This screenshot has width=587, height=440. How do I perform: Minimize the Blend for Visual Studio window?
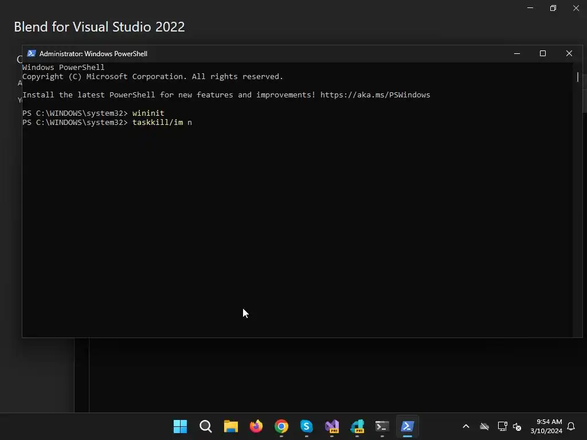[x=530, y=8]
